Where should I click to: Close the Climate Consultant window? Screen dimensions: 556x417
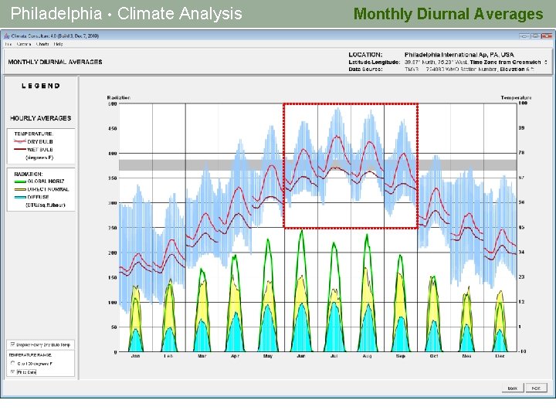[547, 36]
